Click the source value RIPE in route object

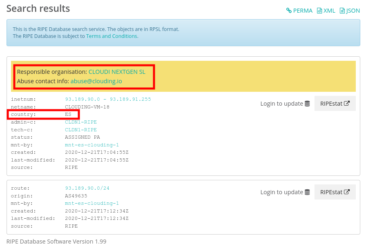pyautogui.click(x=71, y=226)
